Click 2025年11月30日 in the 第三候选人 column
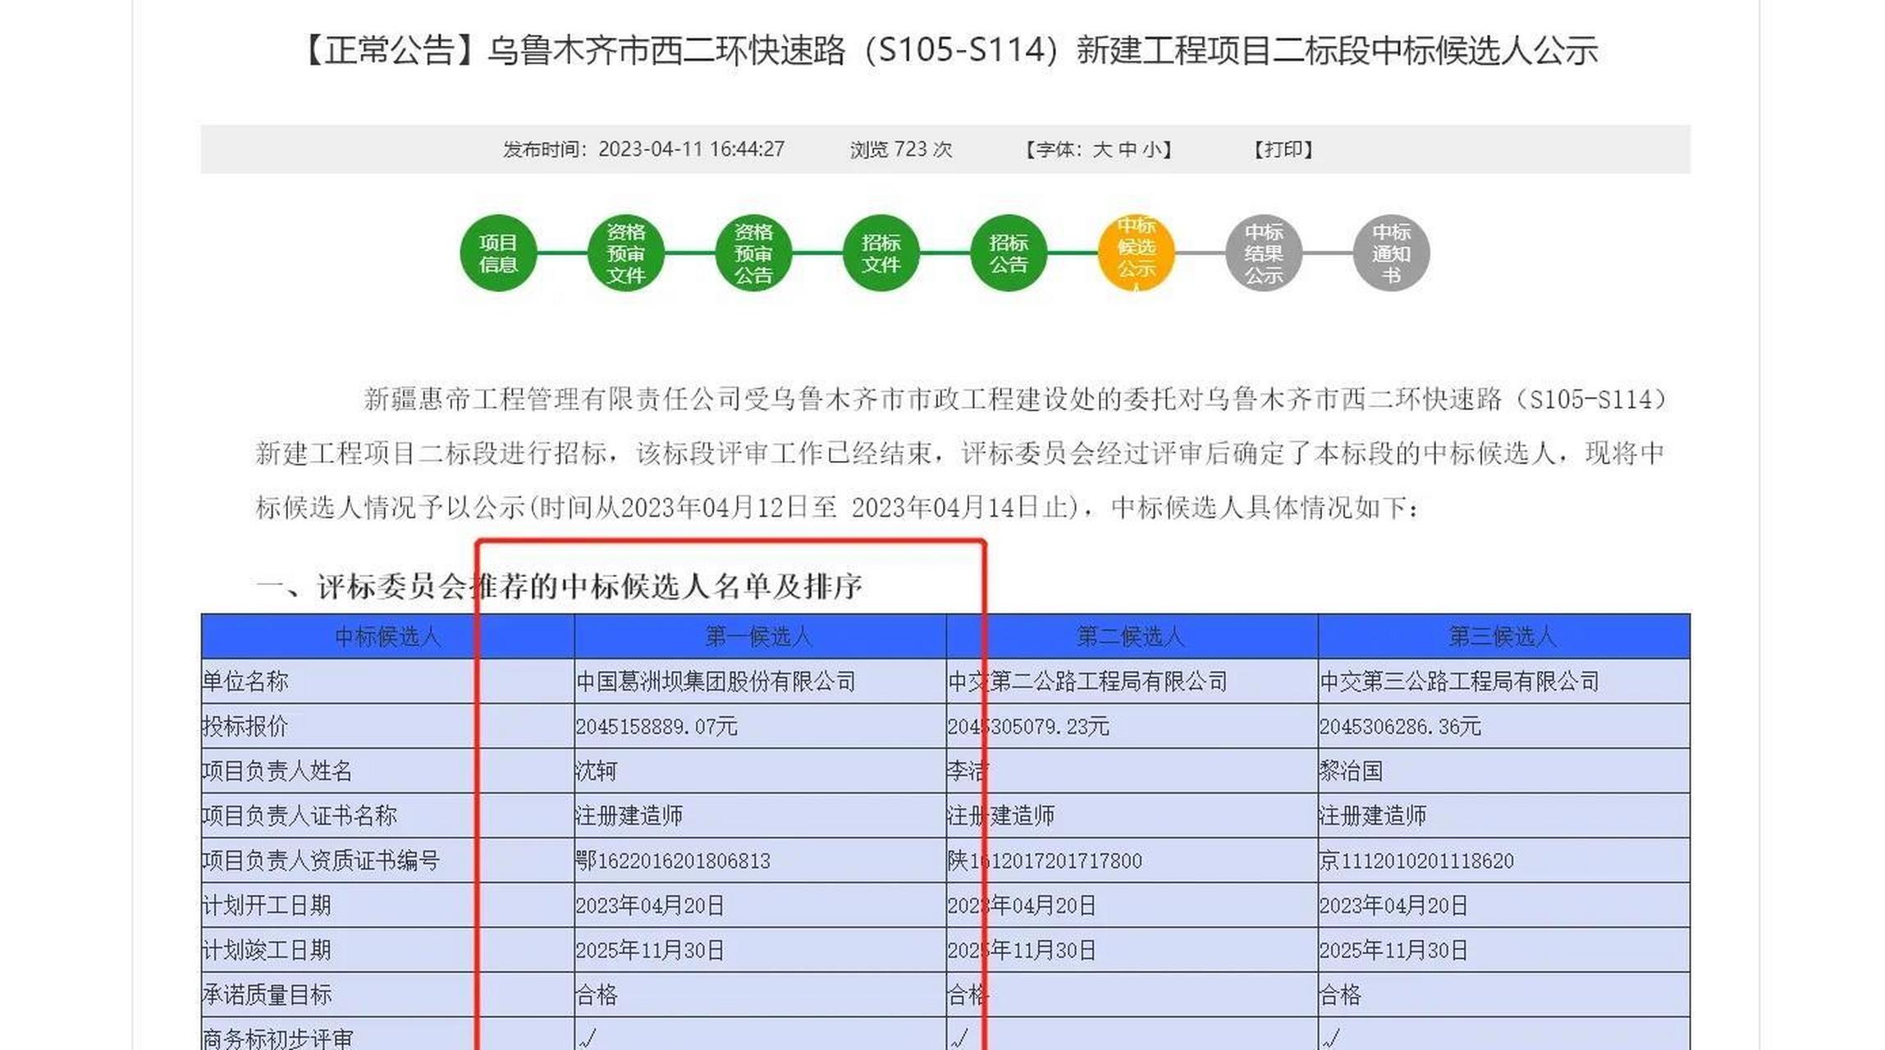 pyautogui.click(x=1393, y=950)
